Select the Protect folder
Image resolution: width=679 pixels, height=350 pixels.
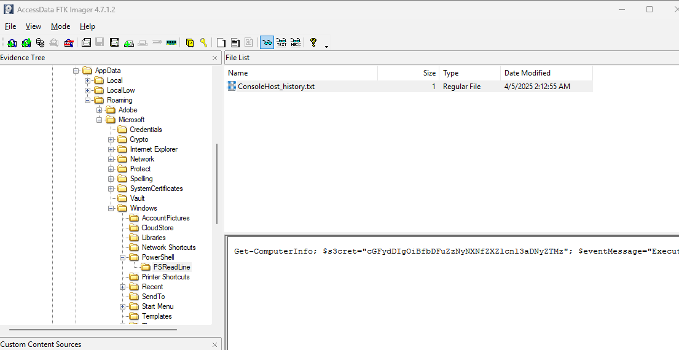point(140,169)
